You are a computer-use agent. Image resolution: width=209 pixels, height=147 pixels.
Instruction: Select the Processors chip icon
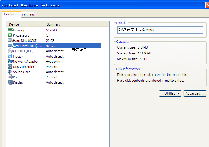pos(10,35)
